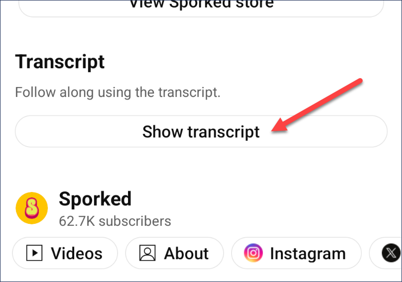Click the partially visible X chip edge
402x282 pixels.
coord(386,253)
